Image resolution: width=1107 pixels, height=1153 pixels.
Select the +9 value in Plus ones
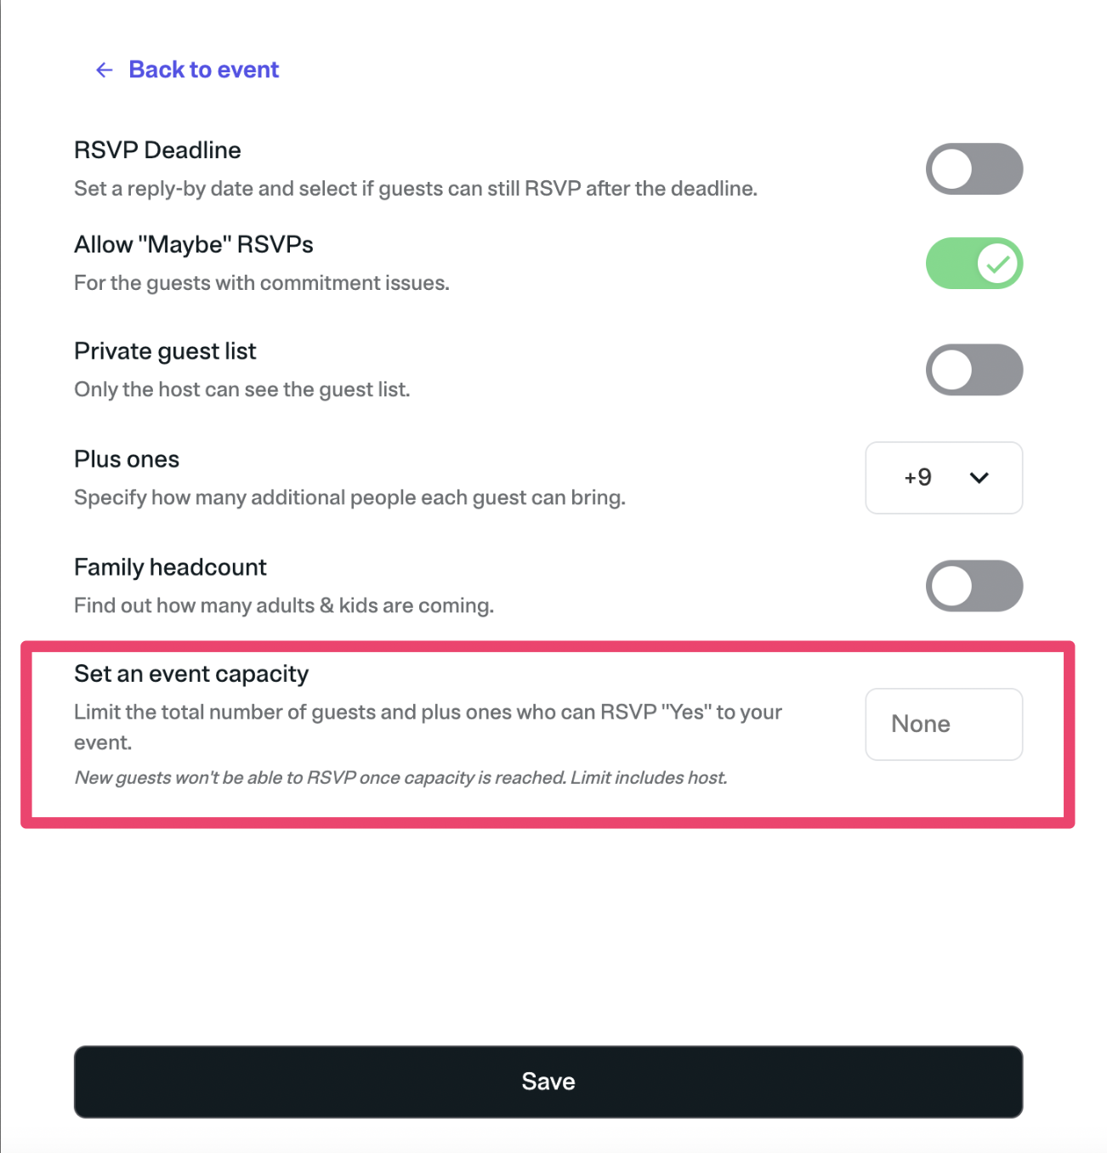pyautogui.click(x=917, y=478)
